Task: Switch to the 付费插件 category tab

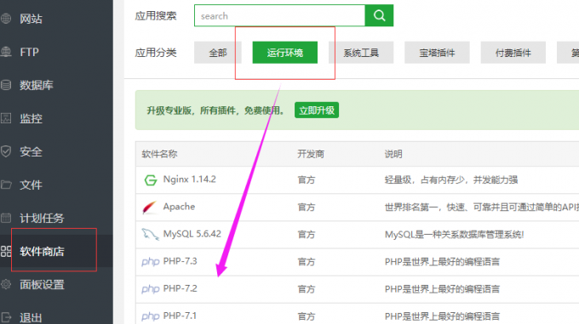Action: click(x=513, y=53)
